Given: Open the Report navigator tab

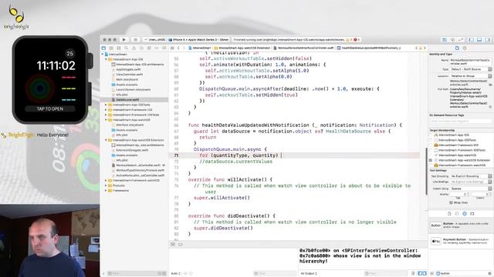Looking at the screenshot, I should 164,48.
